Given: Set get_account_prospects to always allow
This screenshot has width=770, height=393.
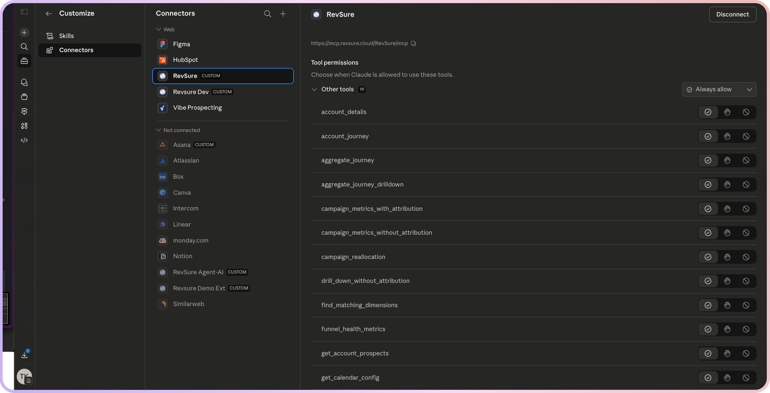Looking at the screenshot, I should coord(708,353).
